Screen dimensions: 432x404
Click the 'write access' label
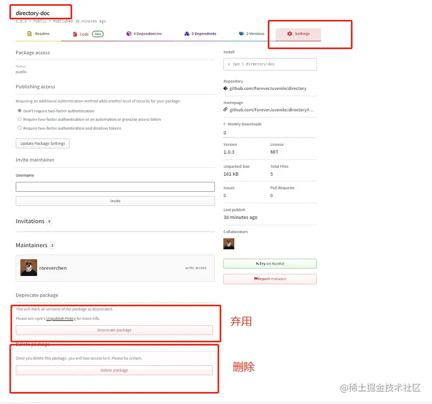(x=196, y=268)
